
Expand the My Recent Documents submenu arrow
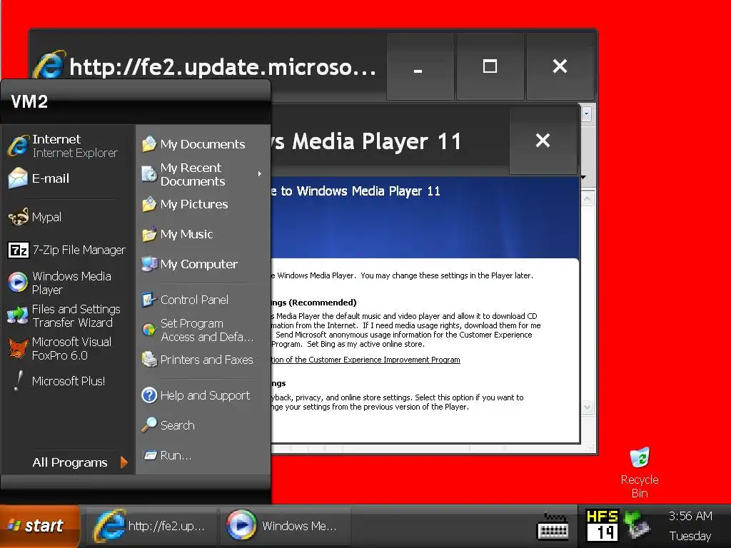260,174
